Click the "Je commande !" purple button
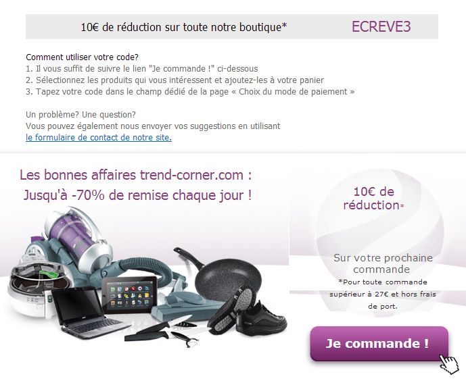466x387 pixels. (379, 343)
